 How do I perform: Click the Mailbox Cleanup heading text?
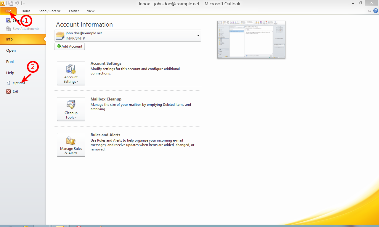tap(106, 99)
